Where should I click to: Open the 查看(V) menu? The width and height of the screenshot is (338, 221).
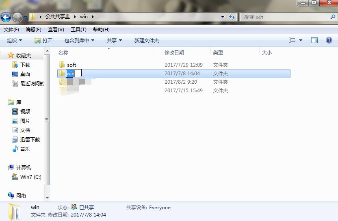click(x=56, y=30)
